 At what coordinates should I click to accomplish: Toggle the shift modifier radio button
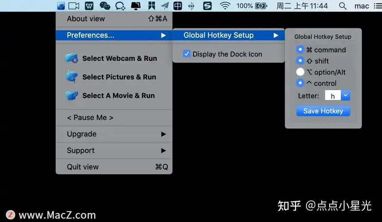(300, 61)
